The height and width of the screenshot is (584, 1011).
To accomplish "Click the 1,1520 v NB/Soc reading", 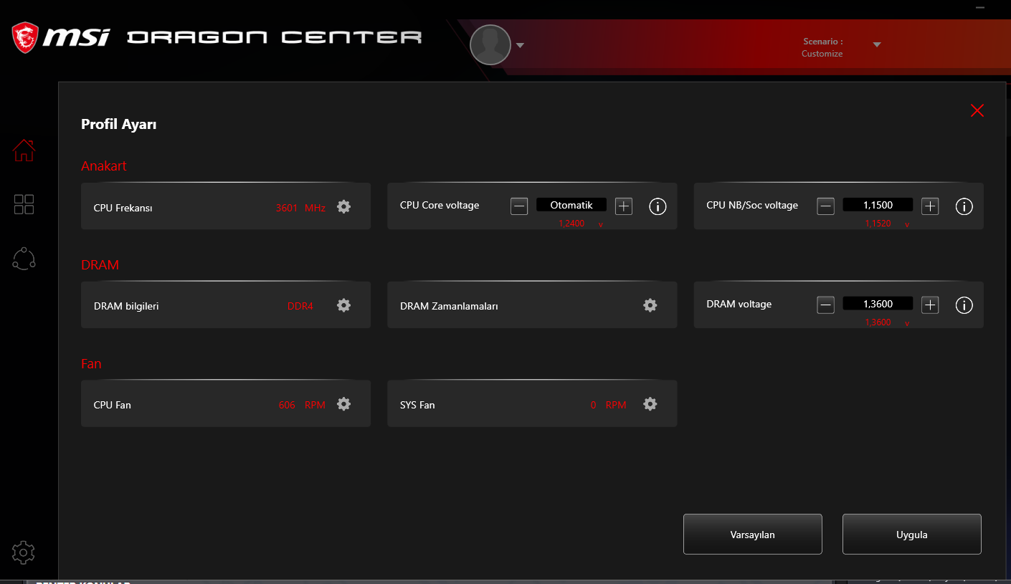I will [887, 224].
